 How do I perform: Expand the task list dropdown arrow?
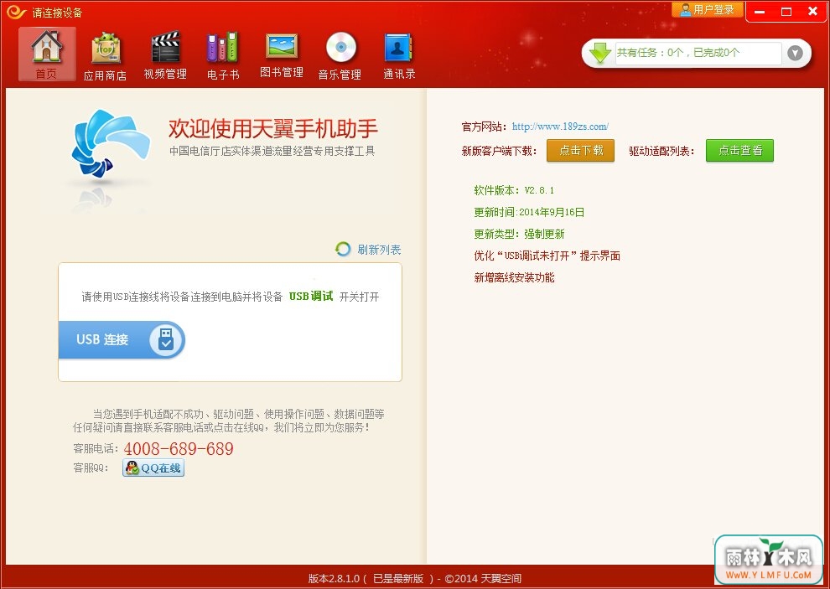[795, 53]
